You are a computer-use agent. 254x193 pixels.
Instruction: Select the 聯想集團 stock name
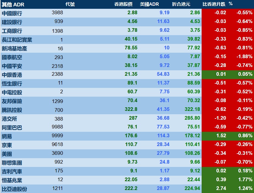click(x=12, y=163)
